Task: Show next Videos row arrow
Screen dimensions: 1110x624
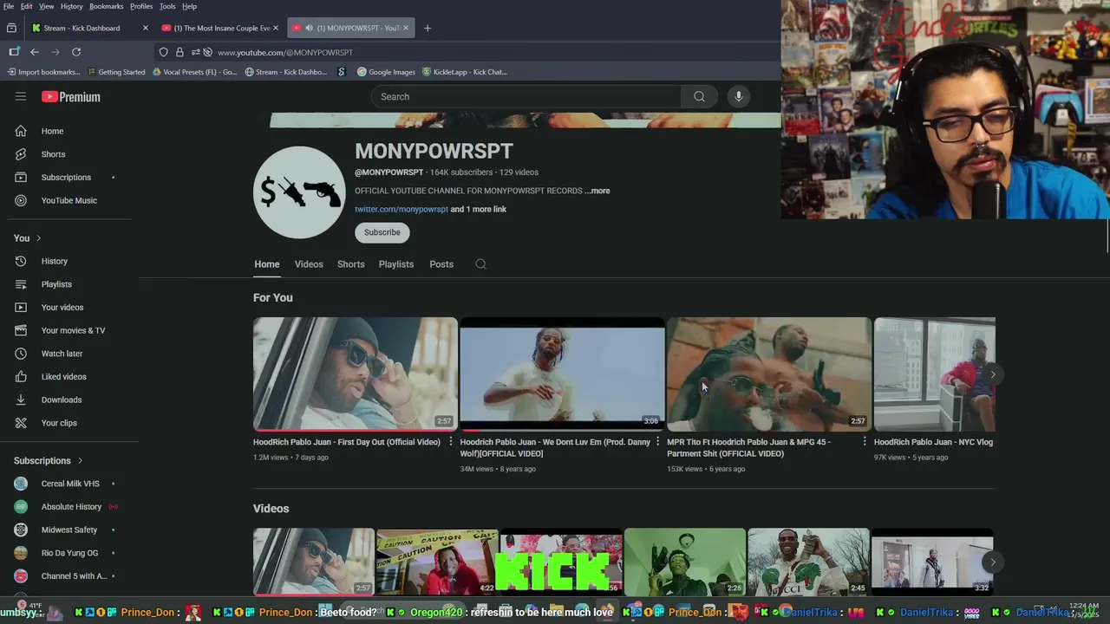Action: pos(992,562)
